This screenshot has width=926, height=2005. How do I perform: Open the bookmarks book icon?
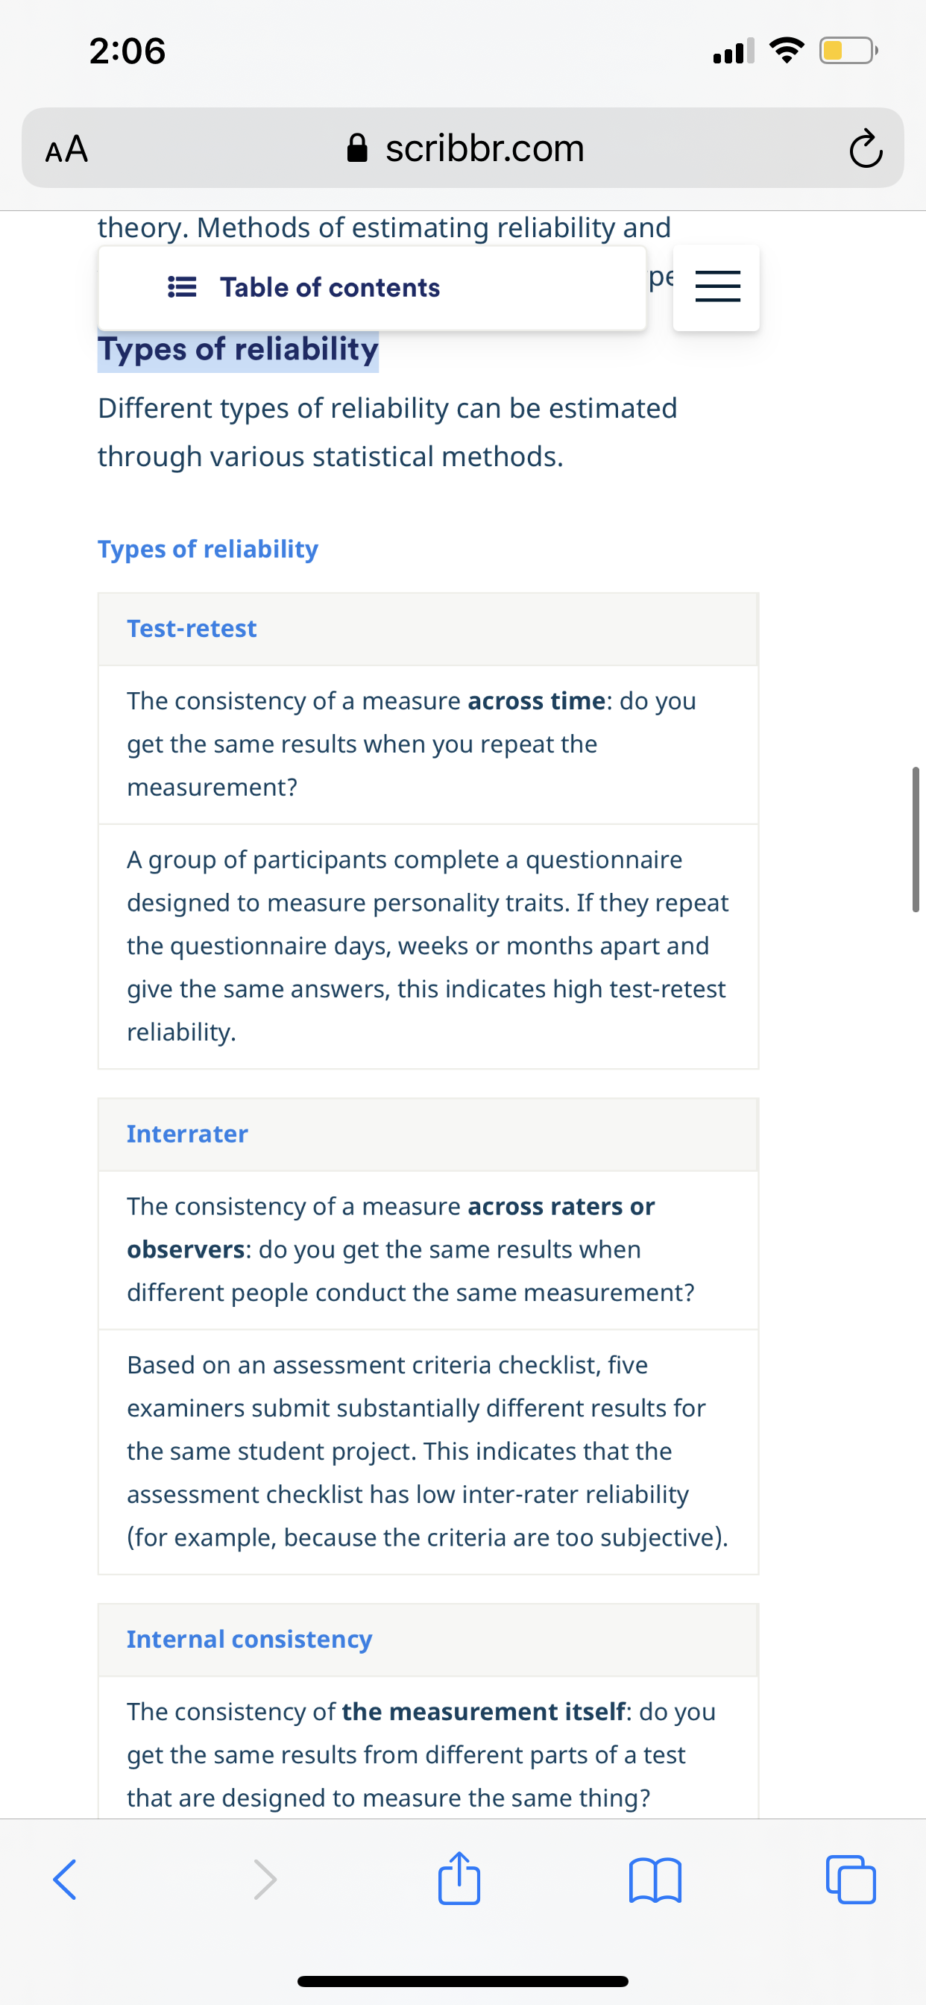pyautogui.click(x=655, y=1880)
